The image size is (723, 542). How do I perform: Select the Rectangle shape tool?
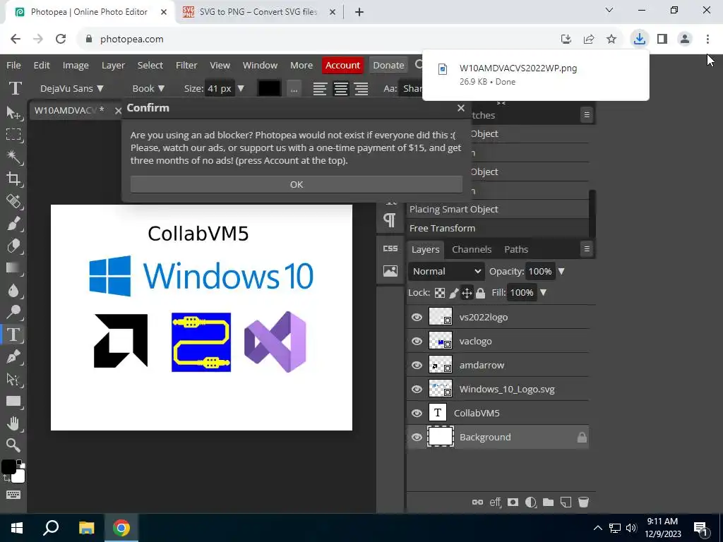point(13,401)
